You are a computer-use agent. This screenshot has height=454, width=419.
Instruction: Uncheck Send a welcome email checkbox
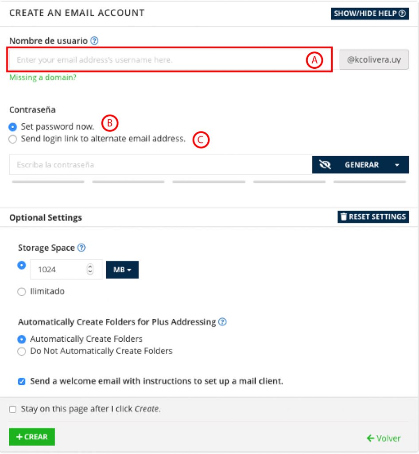[x=22, y=381]
